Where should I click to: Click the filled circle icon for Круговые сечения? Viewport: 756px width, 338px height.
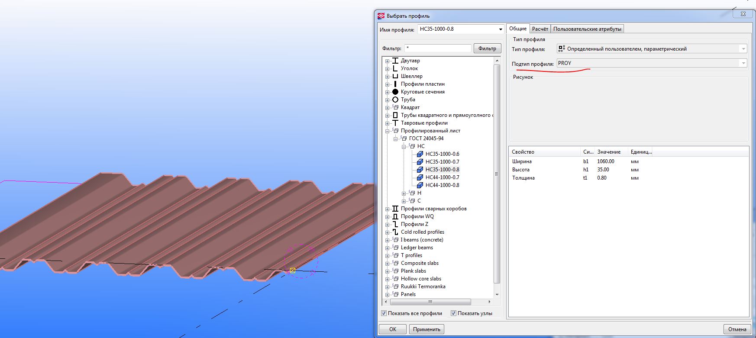pos(395,92)
